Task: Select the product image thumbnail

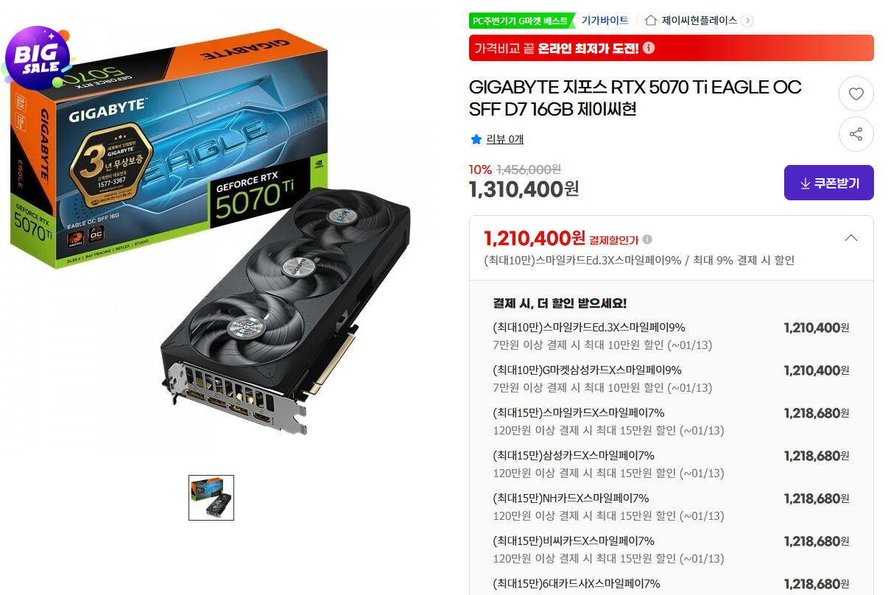Action: 211,498
